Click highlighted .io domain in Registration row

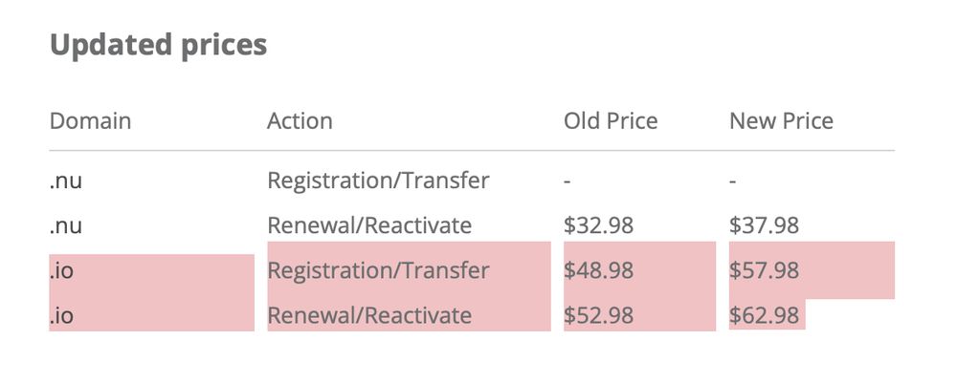tap(61, 270)
